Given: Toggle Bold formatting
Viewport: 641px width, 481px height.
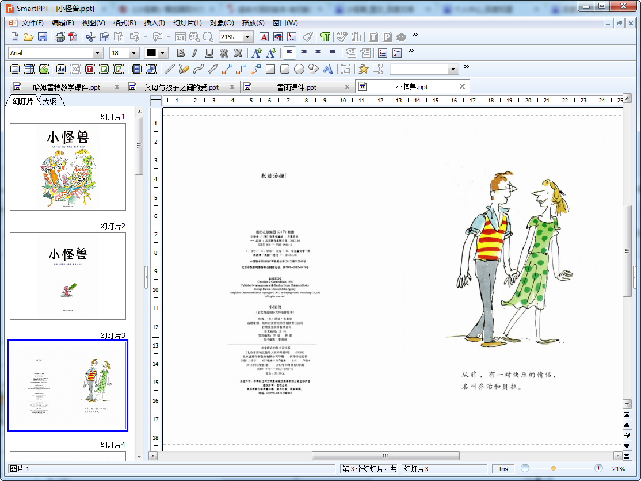Looking at the screenshot, I should (181, 53).
